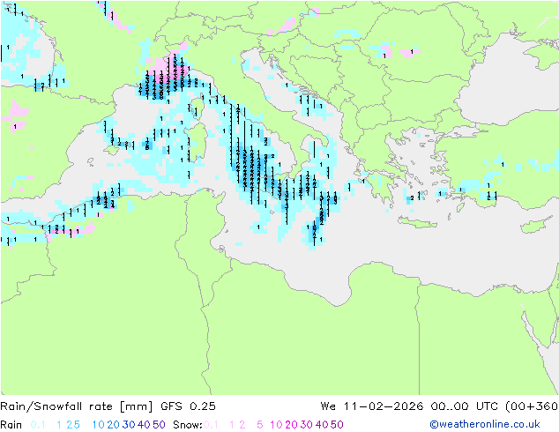Pick the Snow 0.1 legend color
559x432 pixels.
[211, 425]
